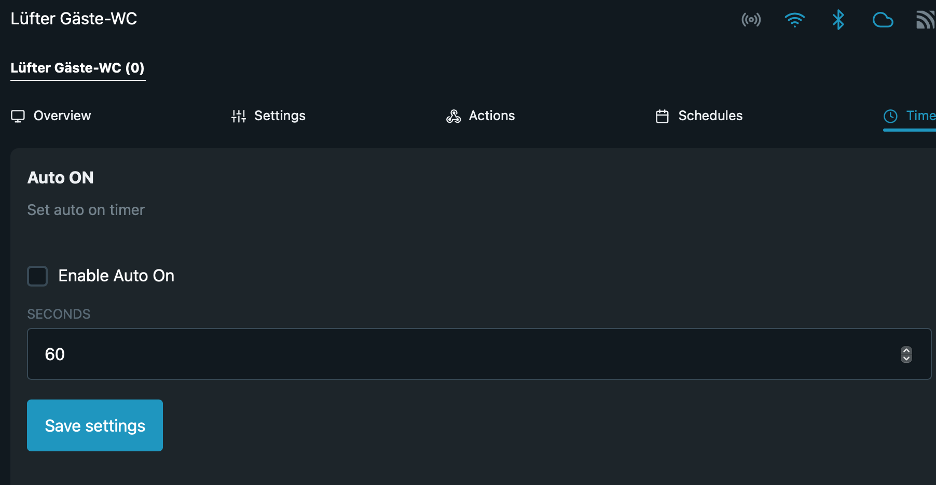Viewport: 936px width, 485px height.
Task: Increase seconds with the stepper up arrow
Action: click(x=906, y=350)
